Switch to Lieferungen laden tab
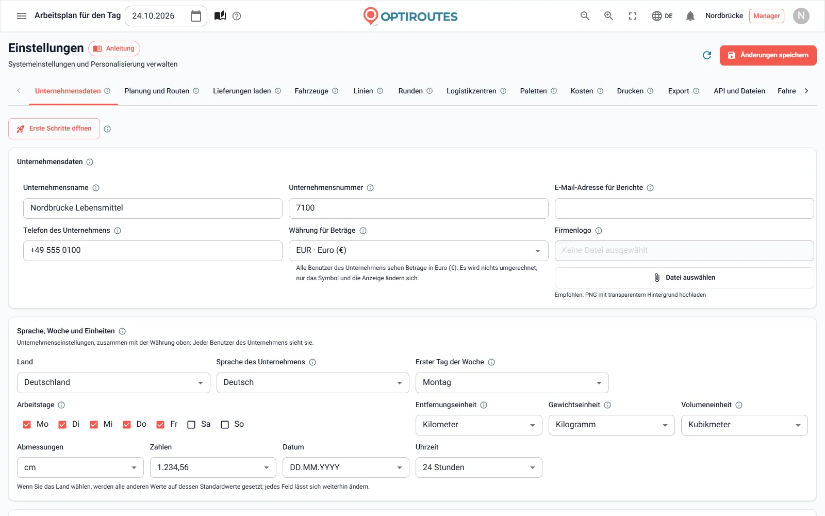The width and height of the screenshot is (825, 516). coord(246,91)
